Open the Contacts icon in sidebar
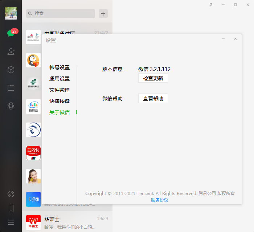Viewport: 254px width, 232px height. pos(11,51)
